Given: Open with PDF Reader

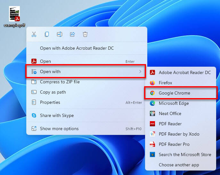Looking at the screenshot, I should pyautogui.click(x=181, y=124).
